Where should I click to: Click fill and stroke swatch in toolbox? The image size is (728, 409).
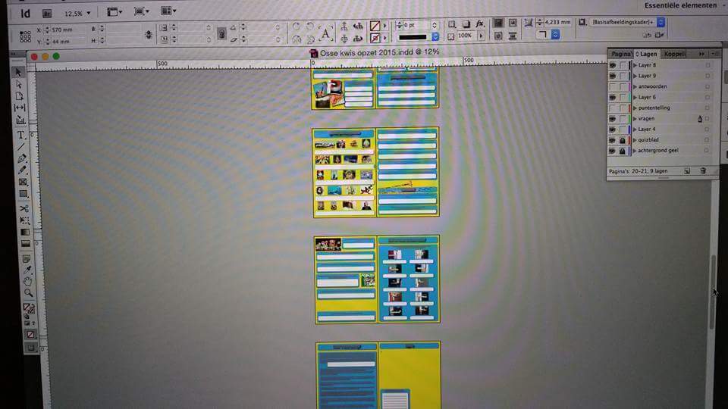(x=29, y=308)
